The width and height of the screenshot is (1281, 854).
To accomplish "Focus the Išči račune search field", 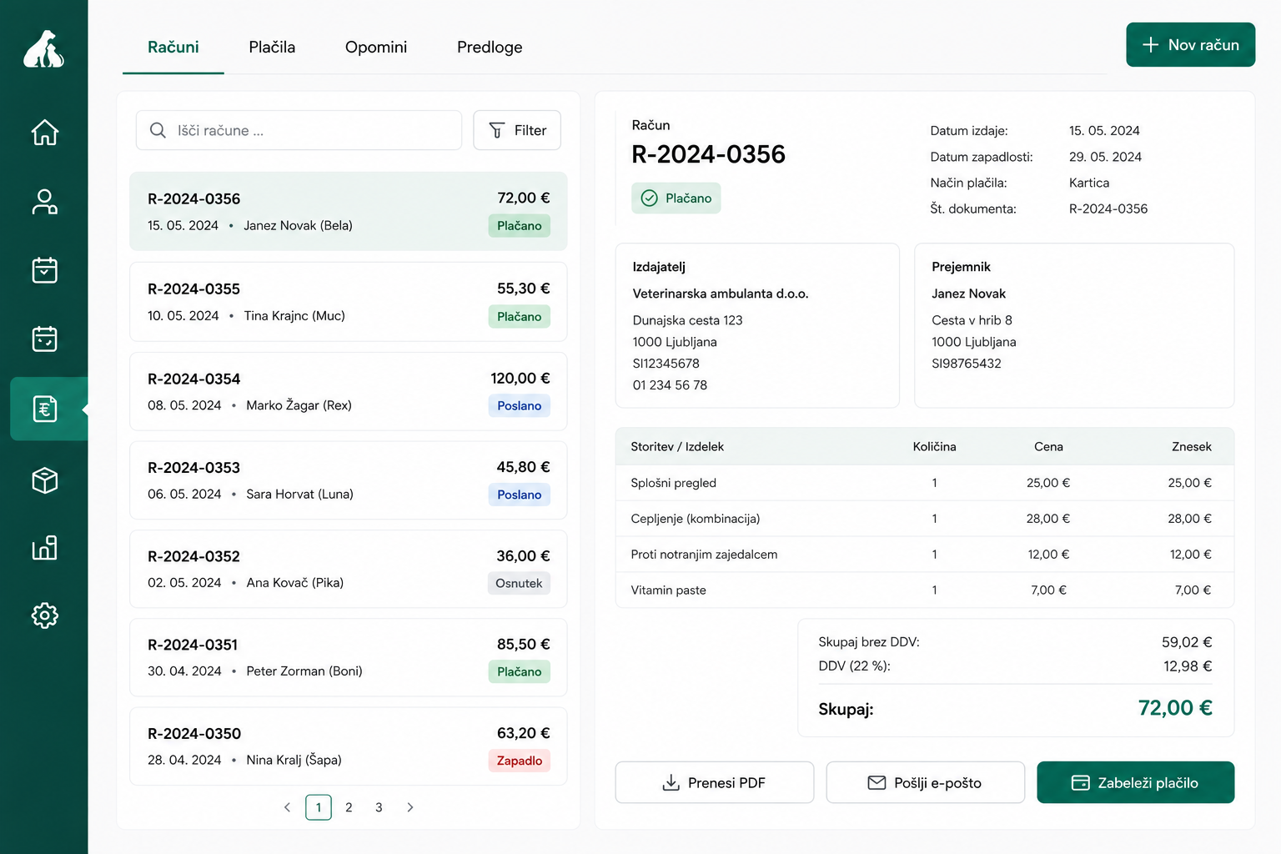I will pyautogui.click(x=299, y=130).
